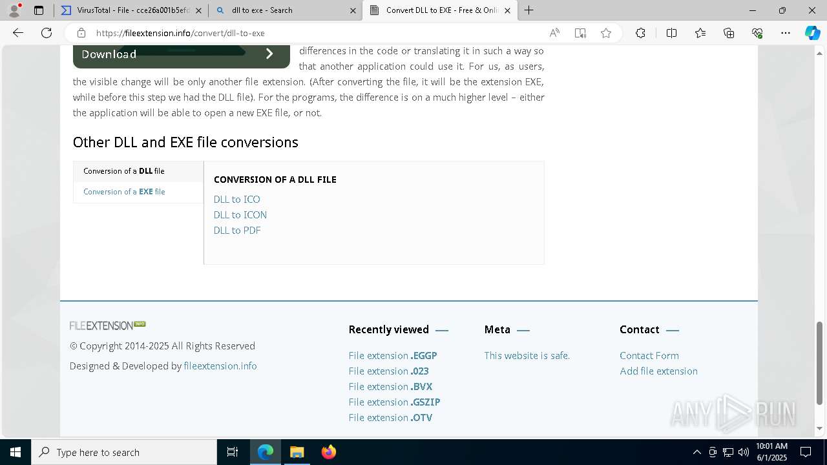The height and width of the screenshot is (465, 827).
Task: Open the Copilot sidebar icon
Action: click(x=812, y=33)
